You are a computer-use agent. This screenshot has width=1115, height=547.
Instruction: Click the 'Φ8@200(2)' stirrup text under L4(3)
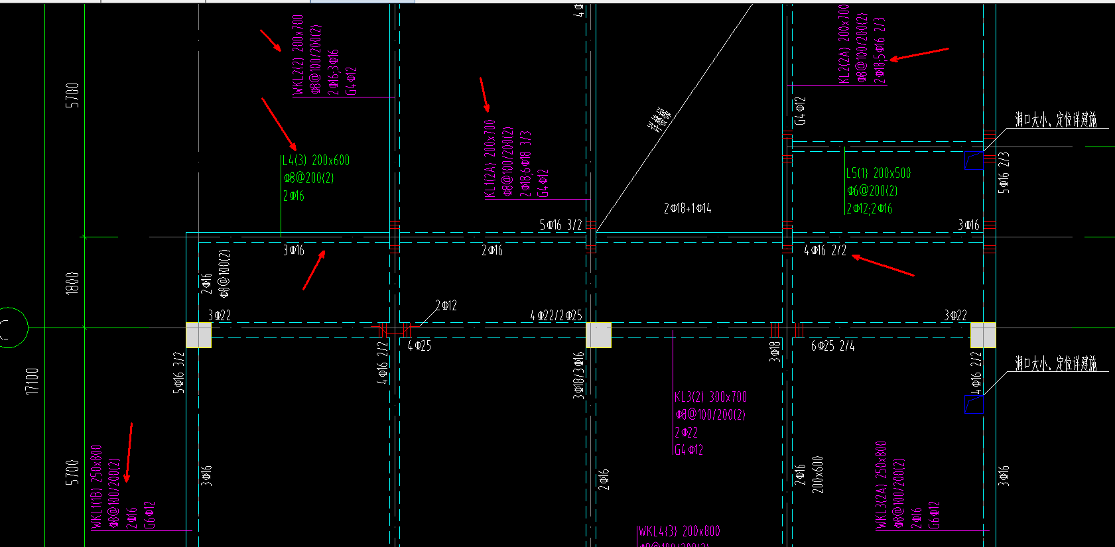308,178
